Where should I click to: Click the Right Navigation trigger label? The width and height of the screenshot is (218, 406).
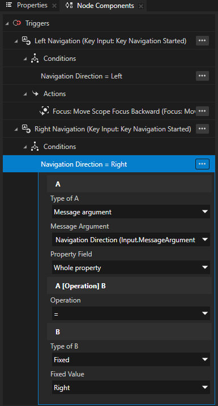pos(113,129)
